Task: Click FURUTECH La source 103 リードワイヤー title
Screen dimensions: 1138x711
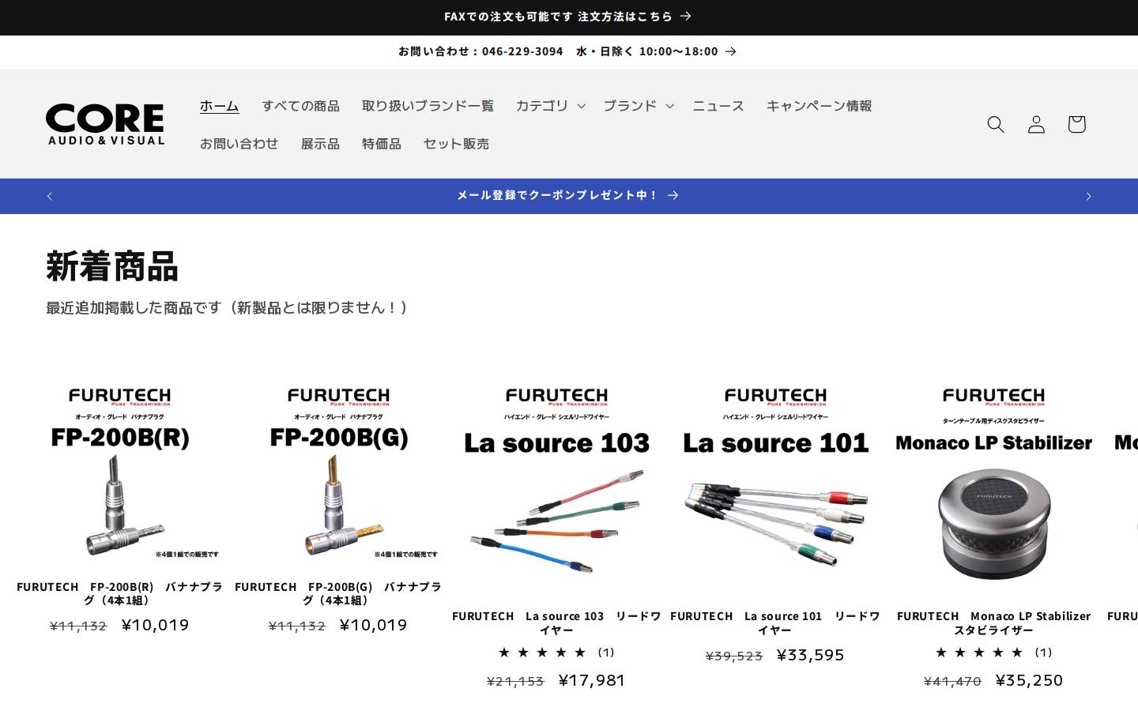Action: (556, 623)
